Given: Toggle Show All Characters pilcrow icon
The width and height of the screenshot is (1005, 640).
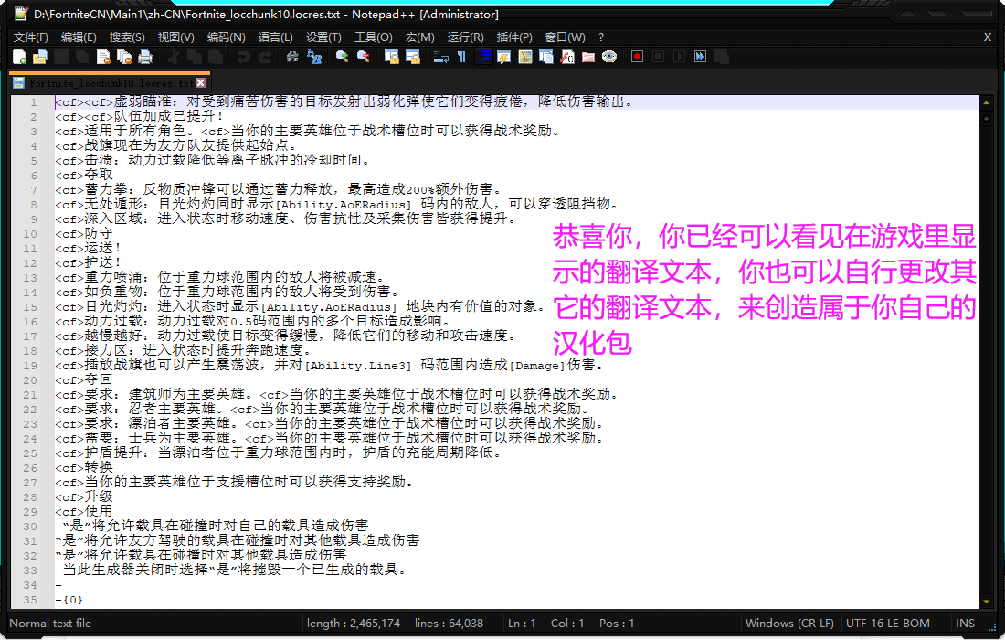Looking at the screenshot, I should click(460, 57).
